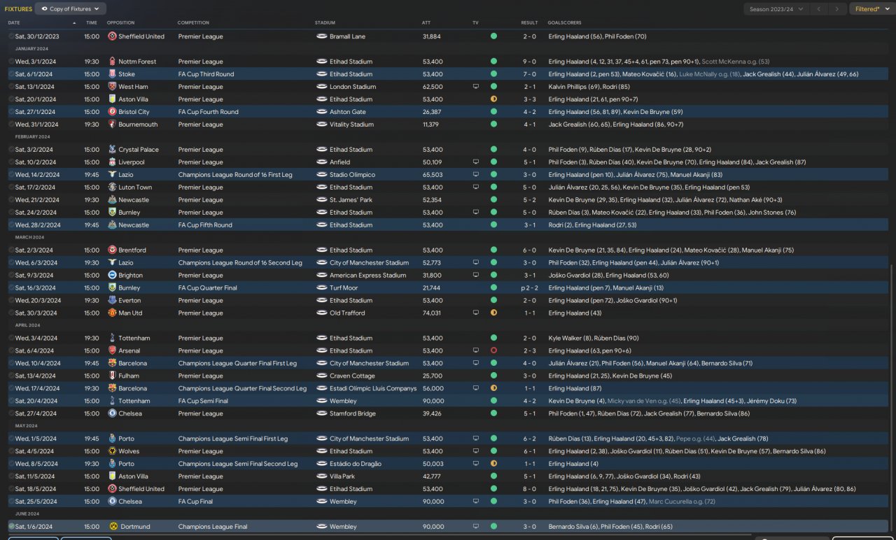
Task: Sort by the Opposition column header
Action: pyautogui.click(x=120, y=23)
